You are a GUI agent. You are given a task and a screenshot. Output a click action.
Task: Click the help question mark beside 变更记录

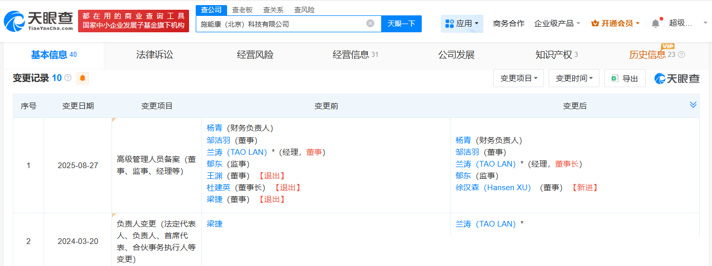coord(68,78)
